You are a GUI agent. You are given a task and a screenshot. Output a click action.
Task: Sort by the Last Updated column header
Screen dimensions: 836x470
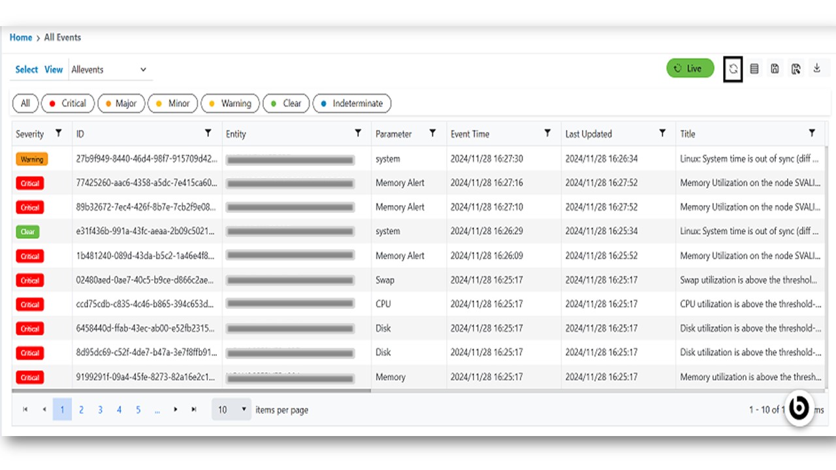tap(588, 134)
